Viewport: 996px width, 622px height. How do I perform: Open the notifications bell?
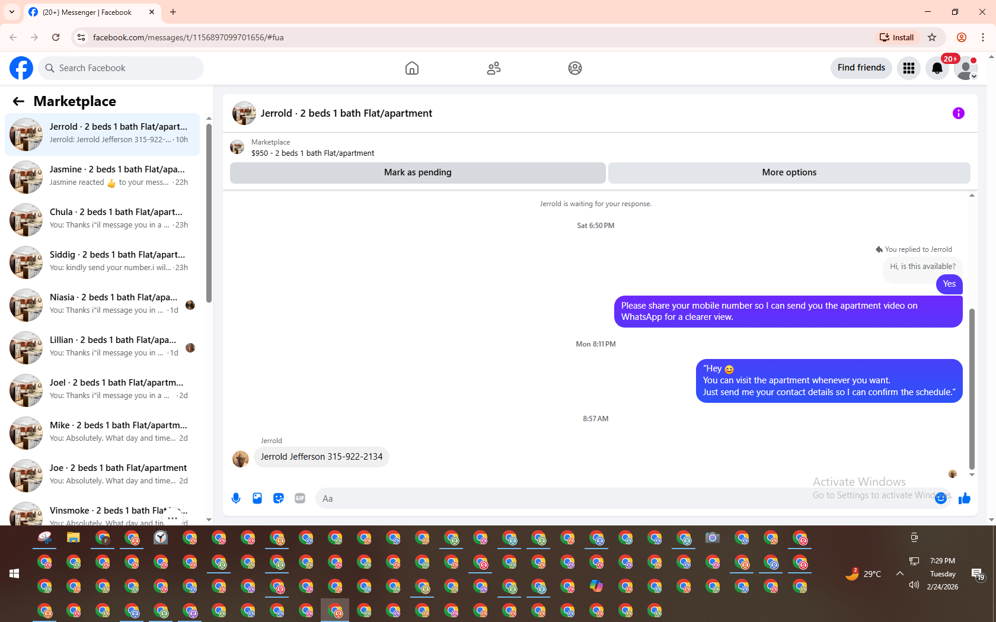tap(937, 68)
